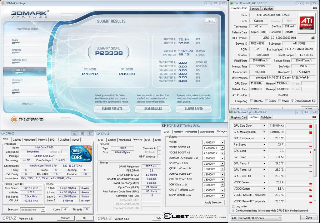Select System Info in 3DMark sidebar

20,60
